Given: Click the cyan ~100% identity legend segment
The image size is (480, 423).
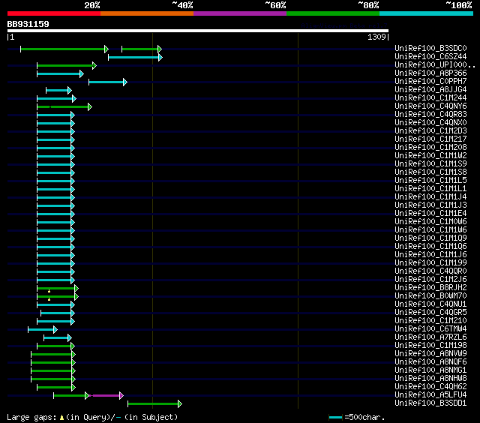Looking at the screenshot, I should click(x=426, y=13).
